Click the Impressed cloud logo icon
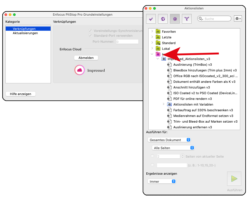Screen dimensions: 249x200 (80, 70)
